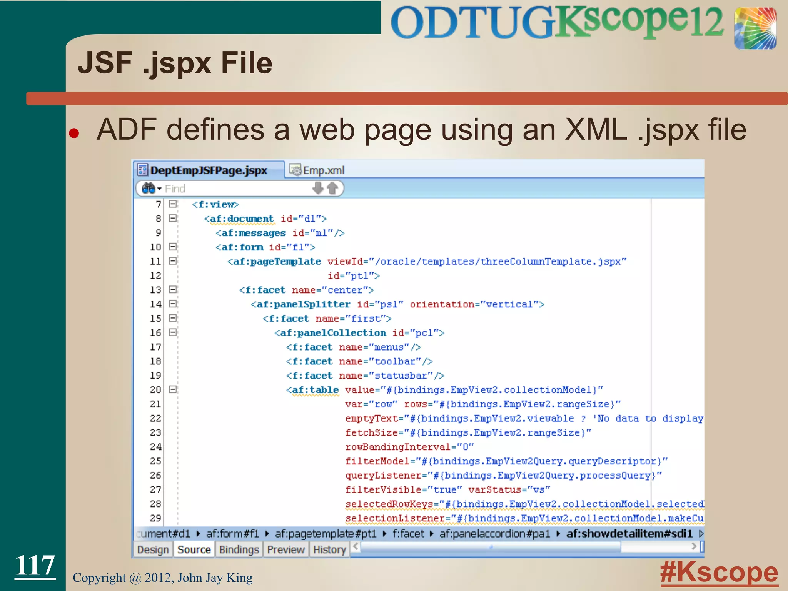
Task: Collapse the af:table block on line 20
Action: point(173,389)
